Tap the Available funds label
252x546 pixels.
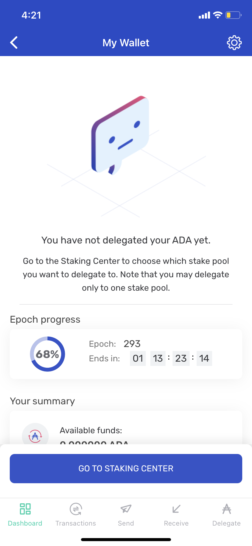pos(91,430)
